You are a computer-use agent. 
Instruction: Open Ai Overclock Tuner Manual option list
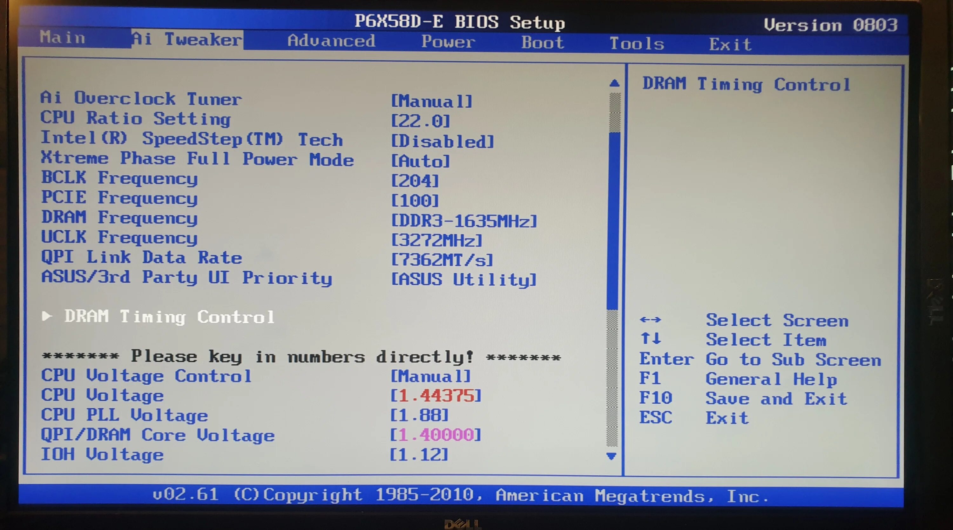[x=432, y=101]
